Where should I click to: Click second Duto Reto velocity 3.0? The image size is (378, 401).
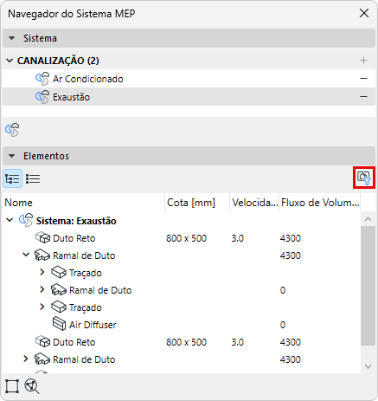(x=238, y=342)
